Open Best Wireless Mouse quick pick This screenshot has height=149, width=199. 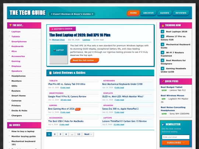coord(172,96)
